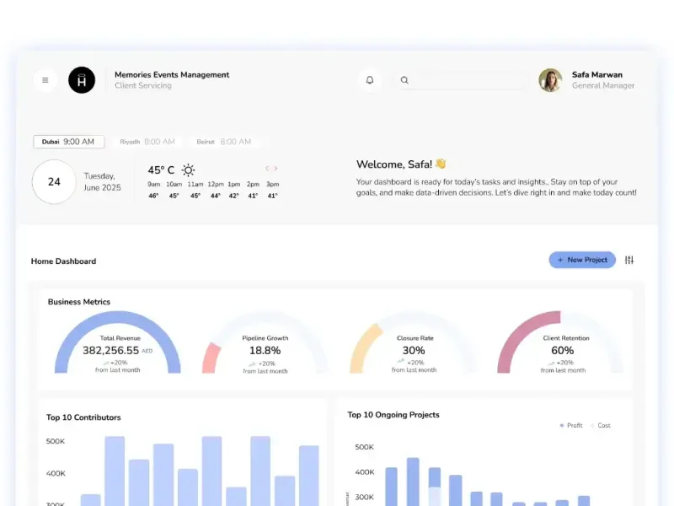Switch to the Beirut time tab
This screenshot has height=506, width=674.
click(224, 142)
